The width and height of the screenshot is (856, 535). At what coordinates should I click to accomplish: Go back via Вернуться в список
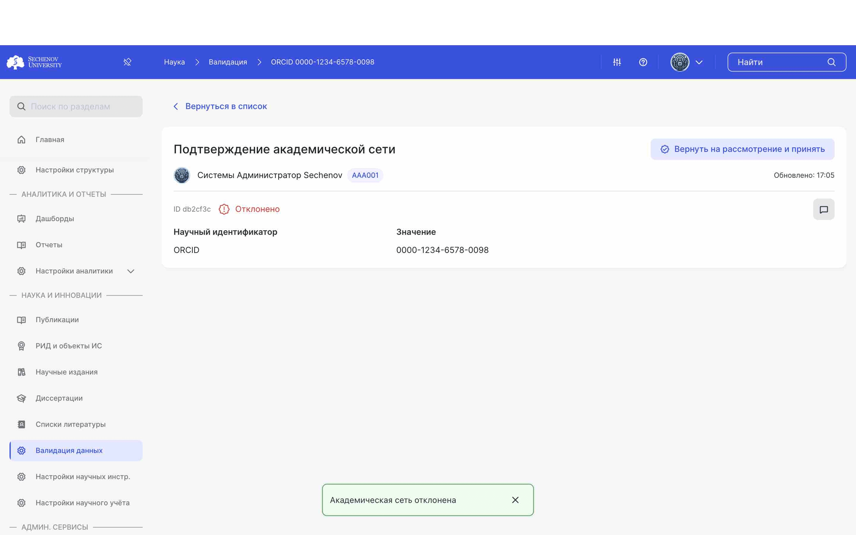point(226,106)
